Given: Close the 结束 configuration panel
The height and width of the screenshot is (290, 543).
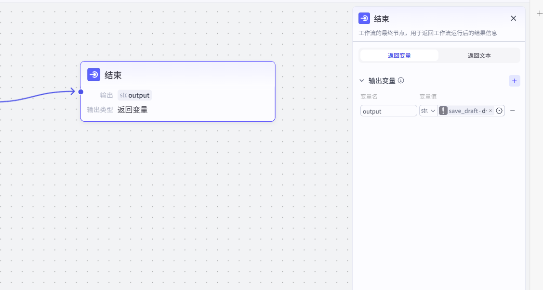Looking at the screenshot, I should (x=513, y=18).
